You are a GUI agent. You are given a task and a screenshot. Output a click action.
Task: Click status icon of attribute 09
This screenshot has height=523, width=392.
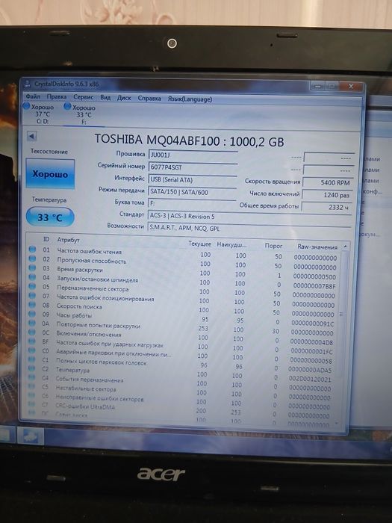tap(32, 314)
